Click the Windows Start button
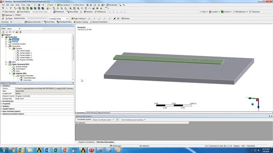Viewport: 273px width, 153px height. point(4,150)
